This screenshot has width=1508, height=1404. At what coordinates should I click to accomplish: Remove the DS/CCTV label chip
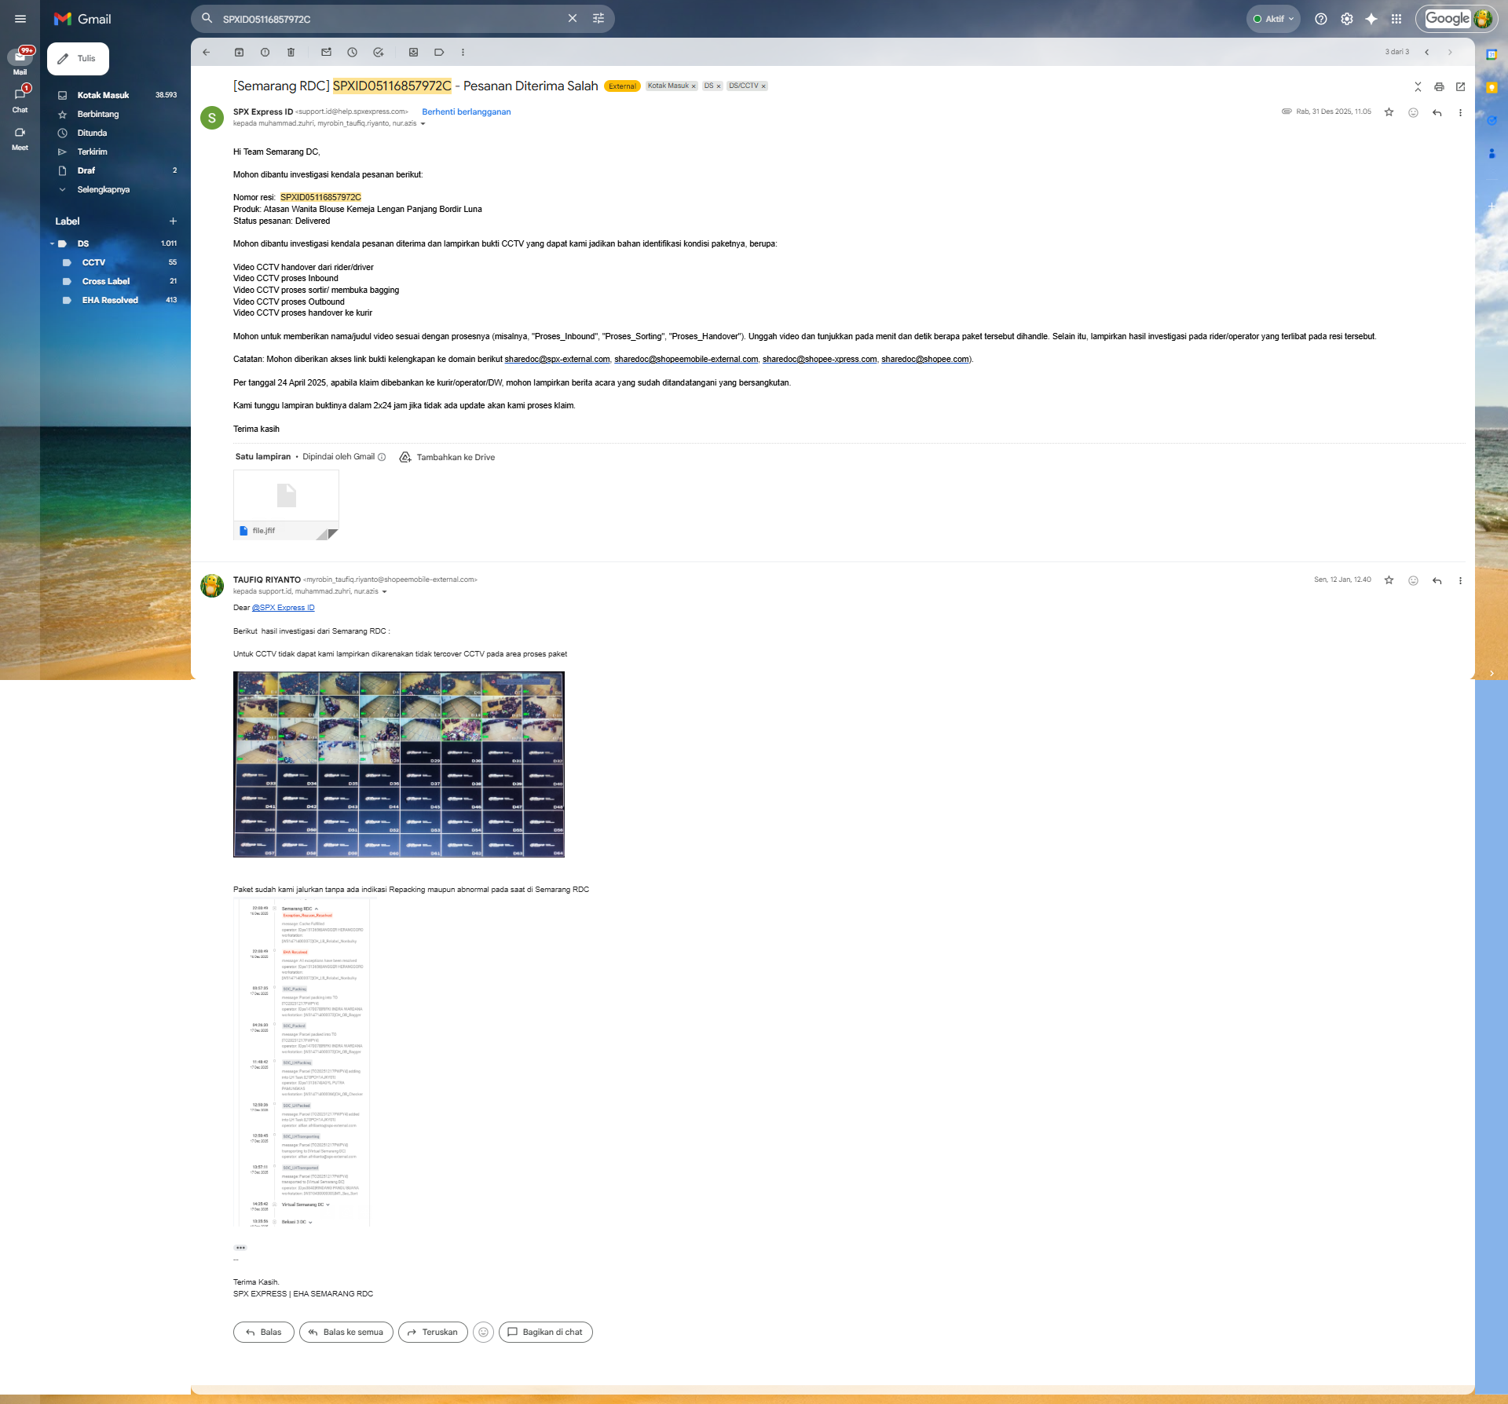point(763,86)
